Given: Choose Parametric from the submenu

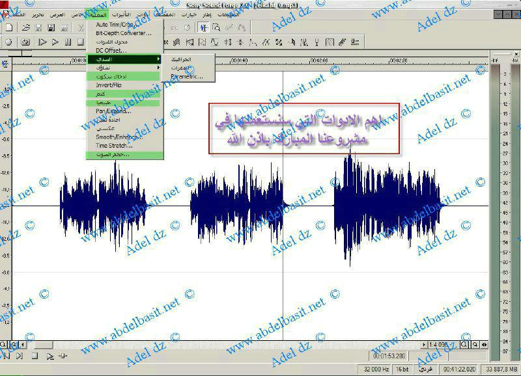Looking at the screenshot, I should (x=187, y=77).
